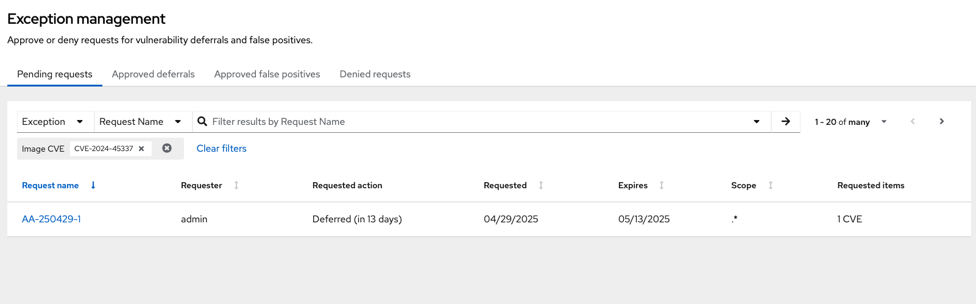976x304 pixels.
Task: Clear the Image CVE filter group
Action: (167, 148)
